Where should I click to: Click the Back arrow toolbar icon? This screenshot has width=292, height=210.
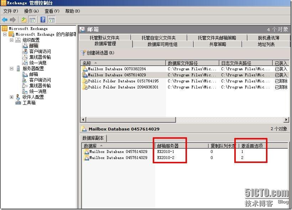point(5,20)
